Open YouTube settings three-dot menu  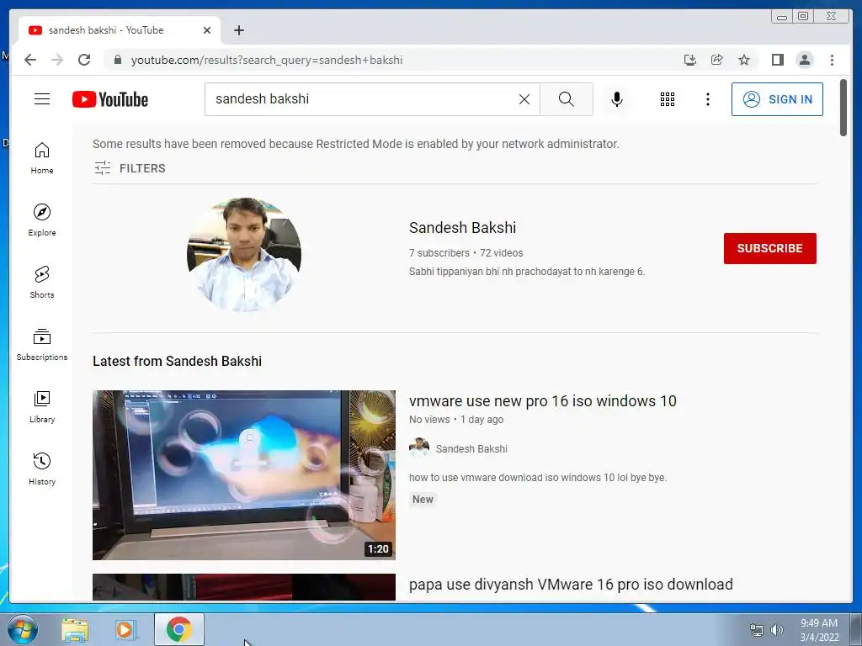click(x=707, y=99)
